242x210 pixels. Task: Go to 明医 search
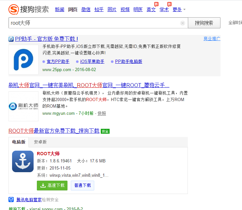pos(138,9)
